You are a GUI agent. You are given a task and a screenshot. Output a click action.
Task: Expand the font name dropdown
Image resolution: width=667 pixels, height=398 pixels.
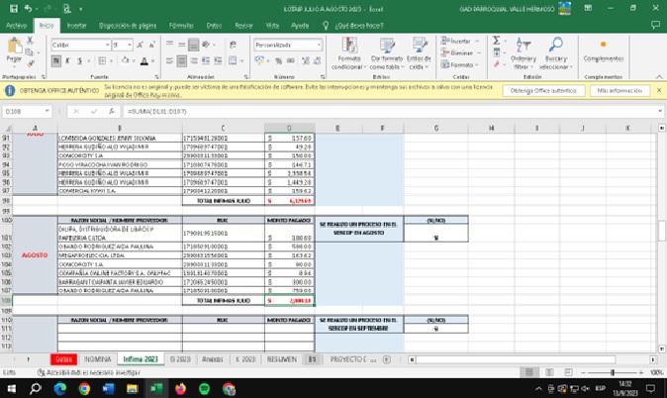[x=106, y=45]
